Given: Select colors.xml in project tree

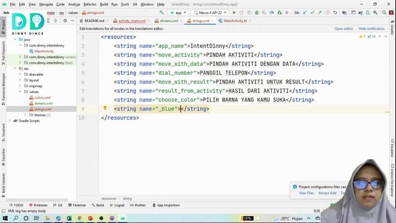Looking at the screenshot, I should (x=40, y=98).
